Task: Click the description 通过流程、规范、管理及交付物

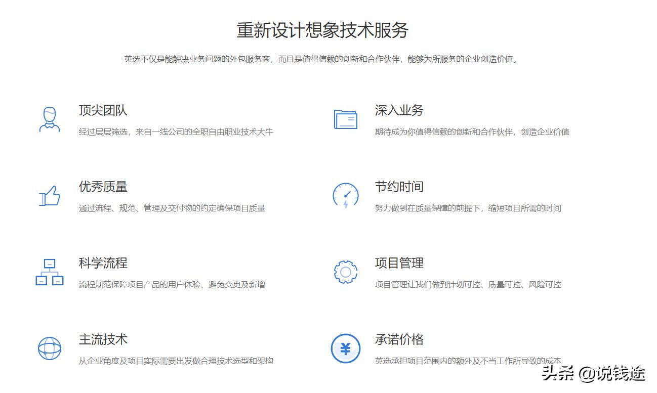Action: (x=172, y=208)
